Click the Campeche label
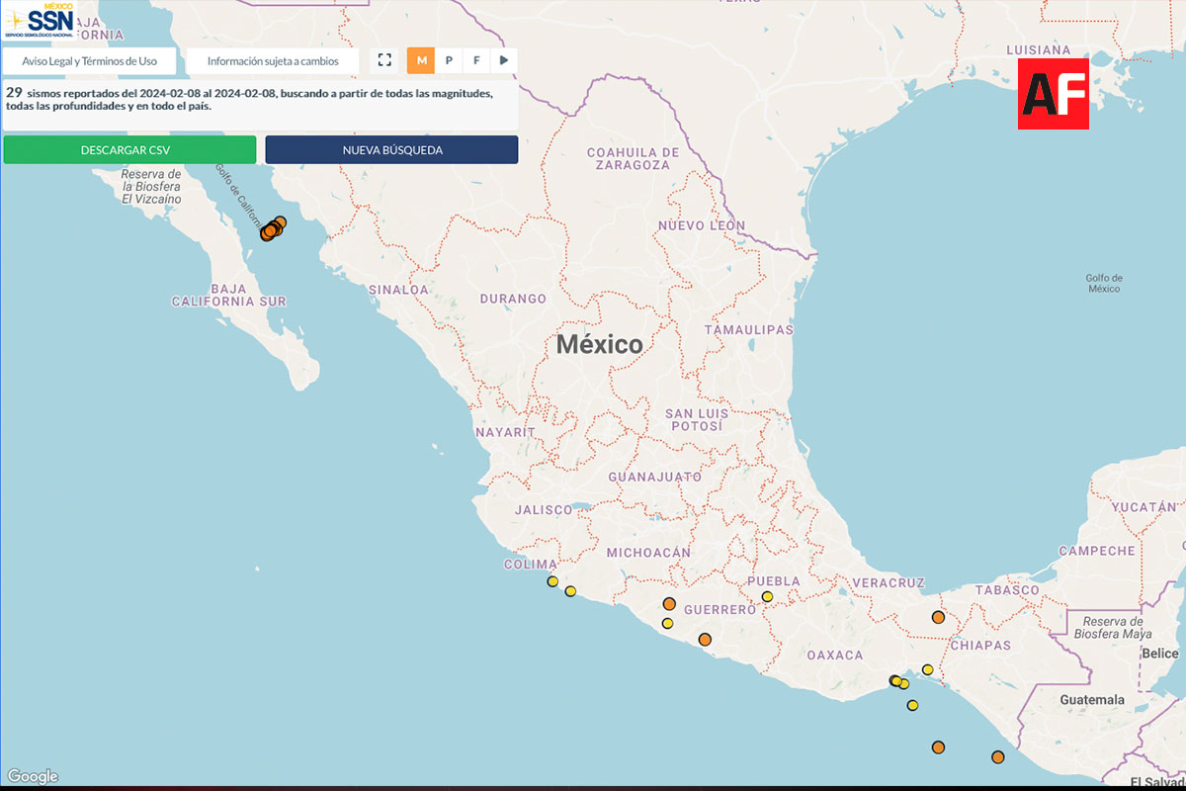Screen dimensions: 1186x791 coord(1097,551)
